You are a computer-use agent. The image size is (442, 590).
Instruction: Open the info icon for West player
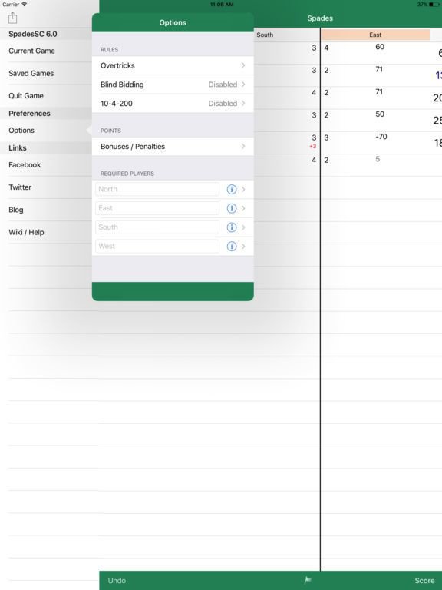232,246
